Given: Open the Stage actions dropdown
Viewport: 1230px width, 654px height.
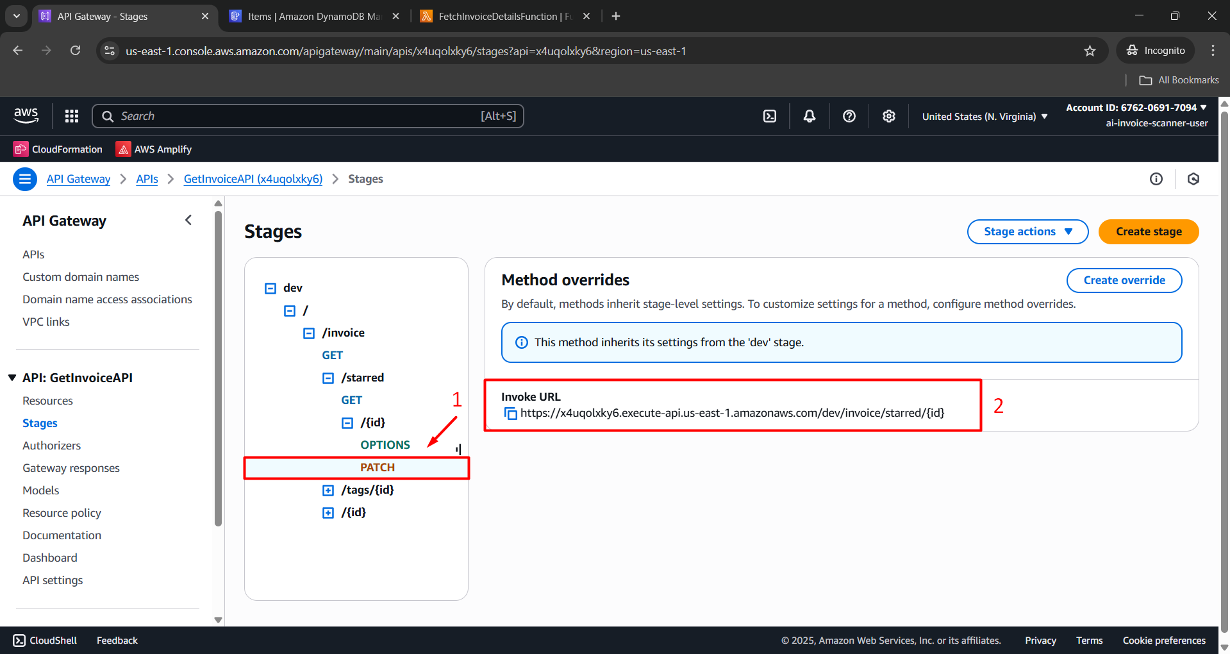Looking at the screenshot, I should pyautogui.click(x=1027, y=231).
